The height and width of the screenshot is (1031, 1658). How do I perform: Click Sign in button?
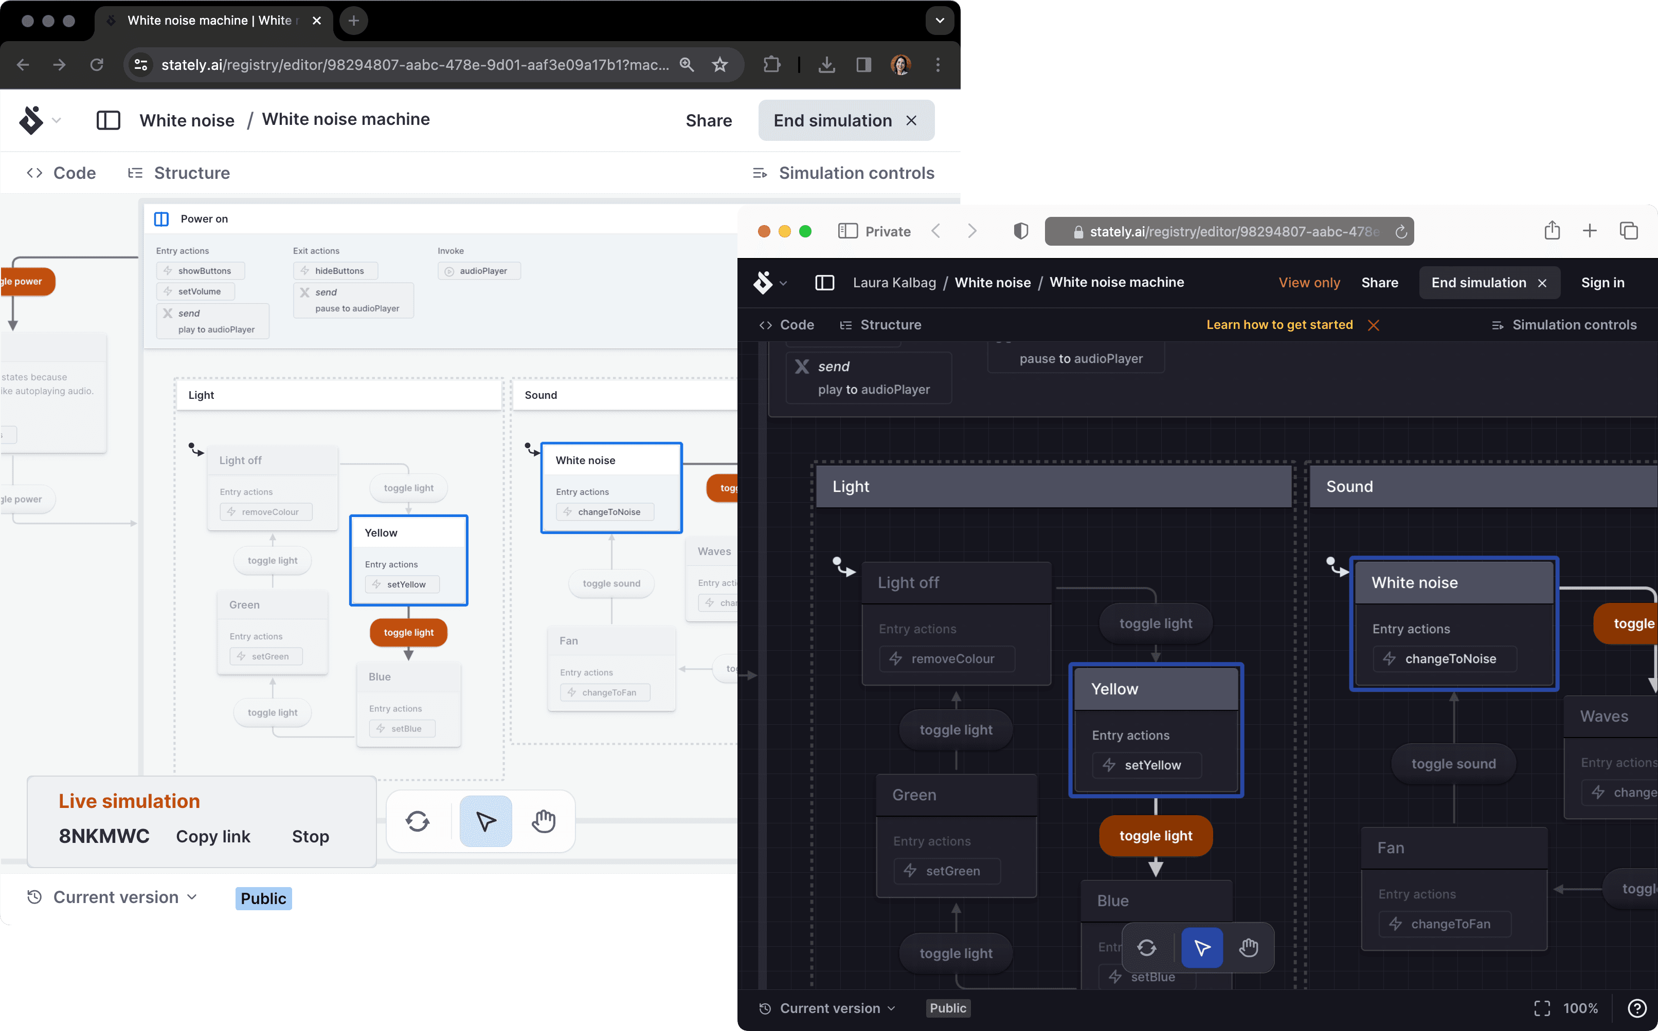[x=1602, y=283]
